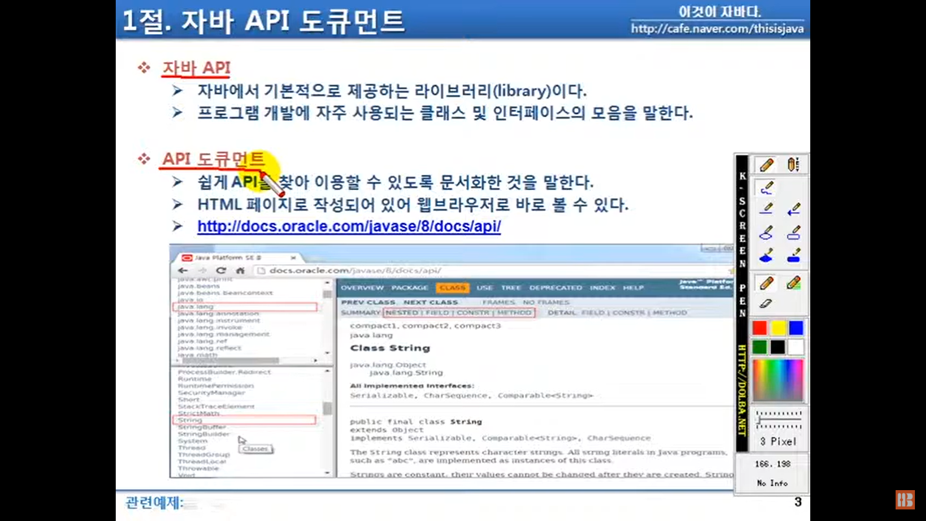The height and width of the screenshot is (521, 926).
Task: Open the docs.oracle.com javase API link
Action: point(349,226)
